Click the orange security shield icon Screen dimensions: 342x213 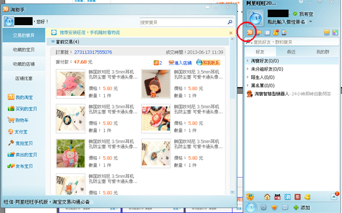tap(274, 207)
